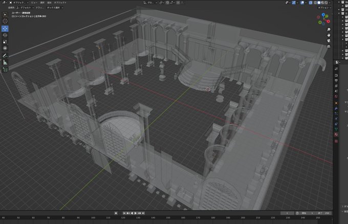348x224 pixels.
Task: Open the ビュー menu
Action: (x=34, y=3)
